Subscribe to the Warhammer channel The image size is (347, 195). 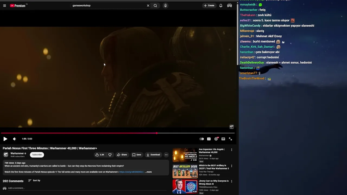coord(37,155)
